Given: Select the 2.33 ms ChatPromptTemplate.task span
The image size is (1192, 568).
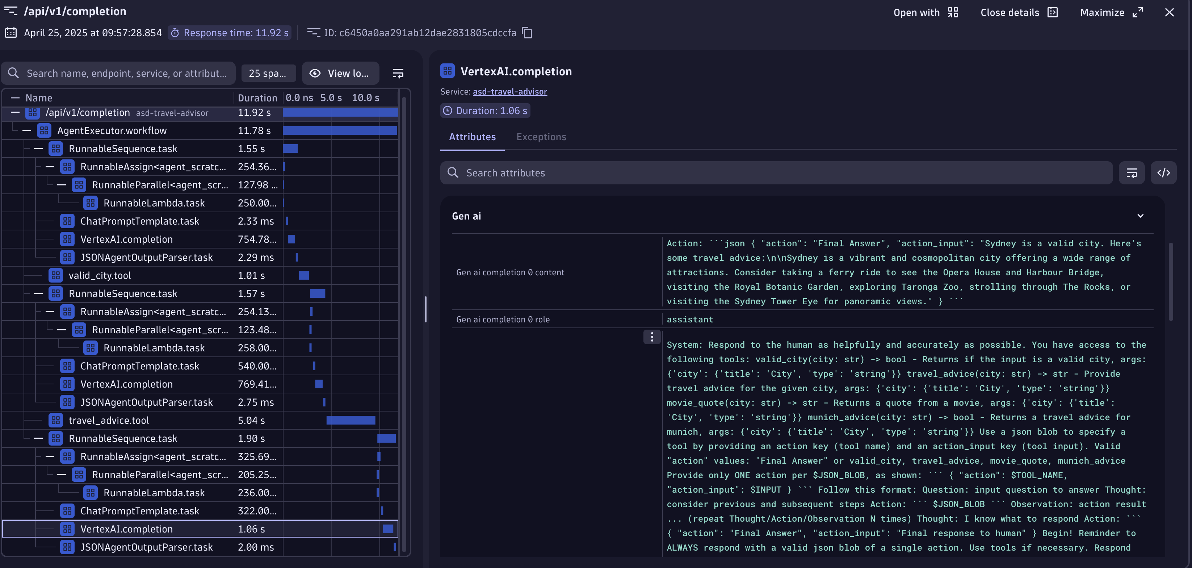Looking at the screenshot, I should click(200, 221).
